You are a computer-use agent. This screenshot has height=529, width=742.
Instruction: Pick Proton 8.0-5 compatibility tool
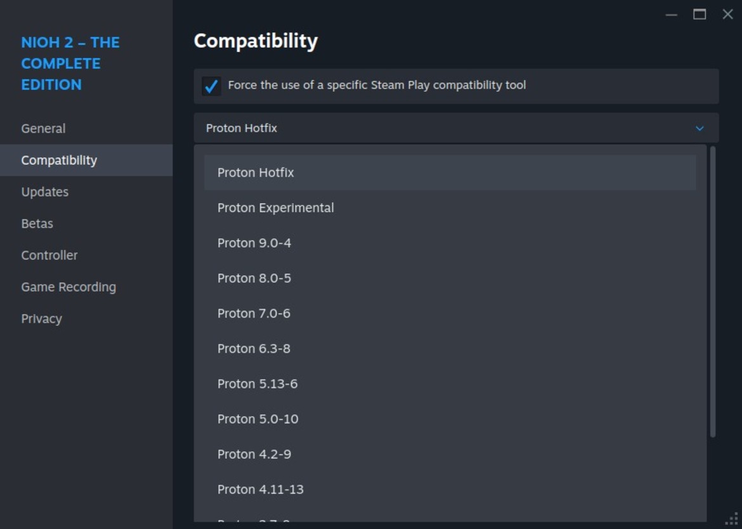pos(254,278)
